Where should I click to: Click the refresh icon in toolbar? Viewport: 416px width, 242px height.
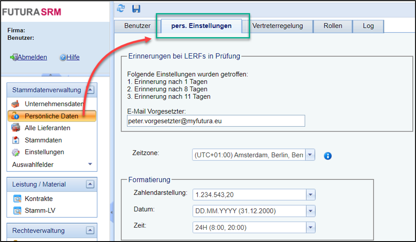click(x=121, y=8)
